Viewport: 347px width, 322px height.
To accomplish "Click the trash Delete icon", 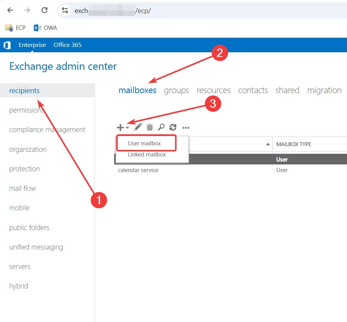I will (150, 127).
